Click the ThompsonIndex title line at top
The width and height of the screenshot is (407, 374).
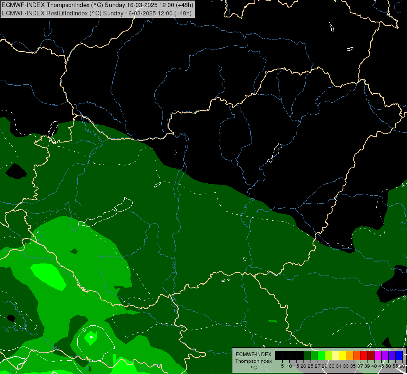pos(97,5)
